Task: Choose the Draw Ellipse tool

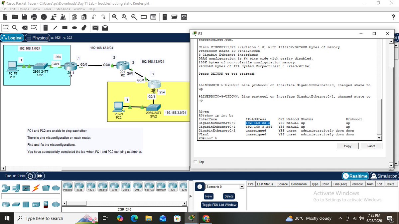Action: [74, 28]
